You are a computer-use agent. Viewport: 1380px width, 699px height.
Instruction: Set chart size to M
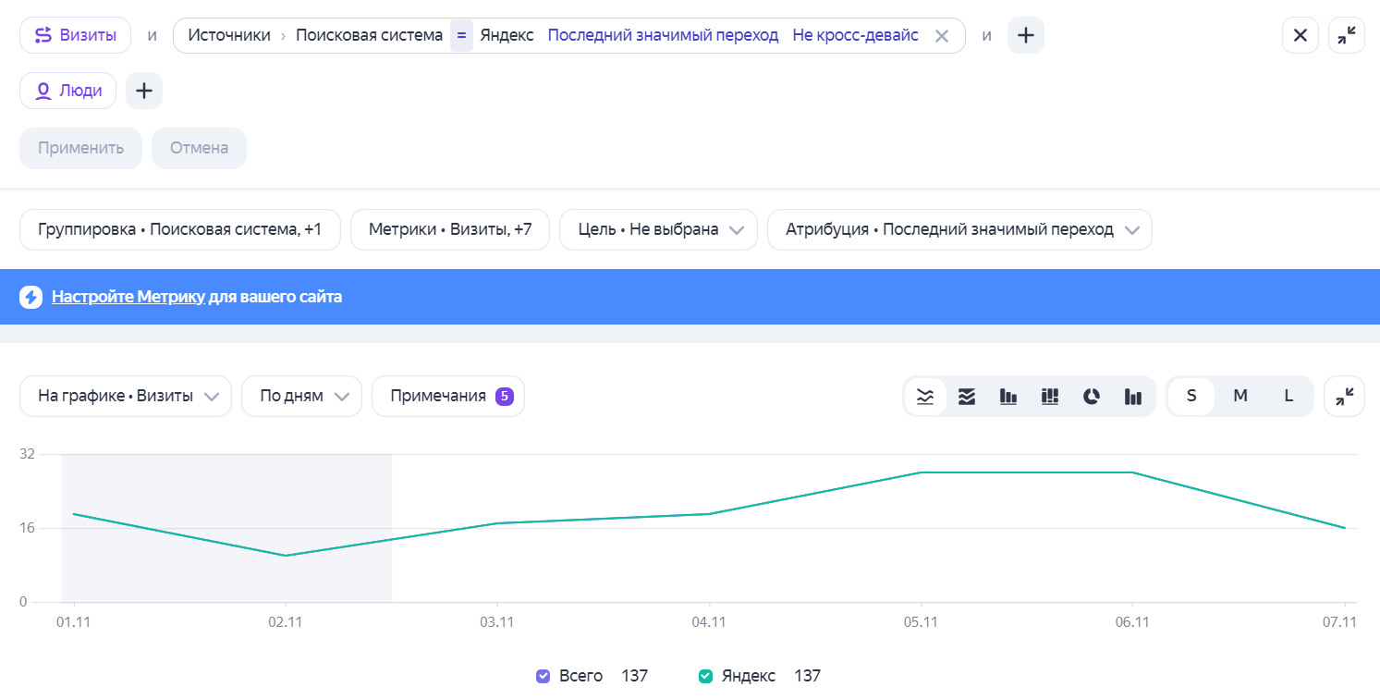click(x=1240, y=396)
